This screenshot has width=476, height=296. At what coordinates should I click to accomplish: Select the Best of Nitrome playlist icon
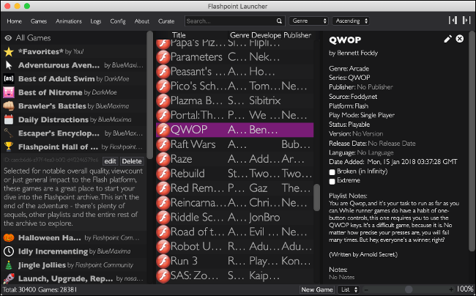click(x=9, y=92)
